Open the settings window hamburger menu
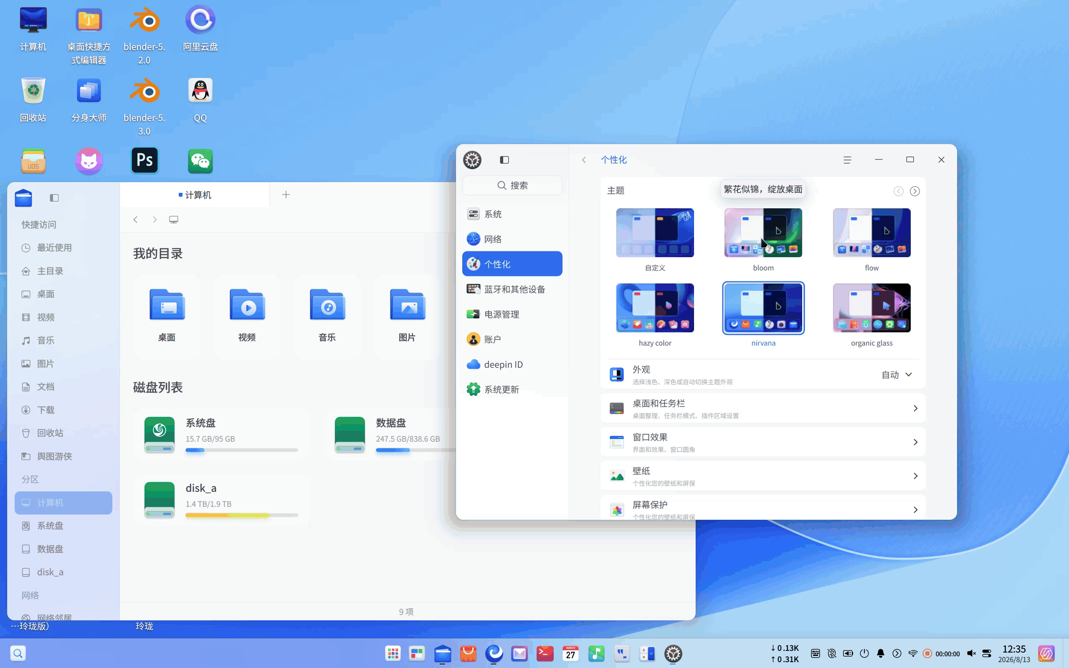 coord(847,160)
